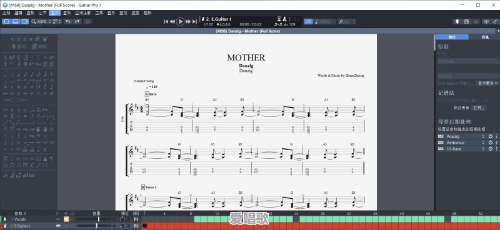Toggle the right inspector panel

coord(25,21)
